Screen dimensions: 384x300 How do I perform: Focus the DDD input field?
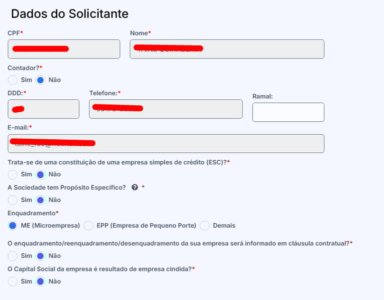coord(43,109)
